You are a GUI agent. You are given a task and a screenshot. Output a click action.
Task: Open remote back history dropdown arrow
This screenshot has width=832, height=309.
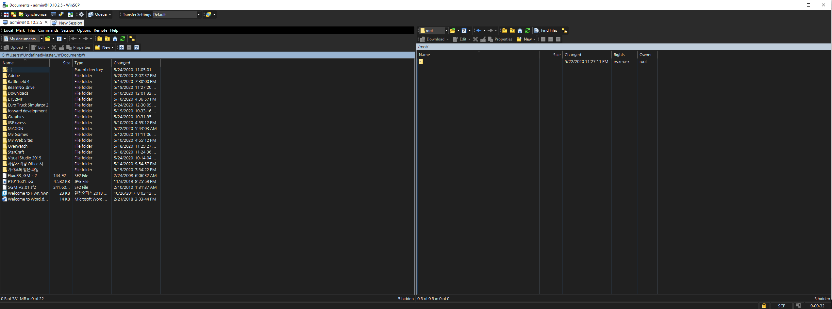[484, 31]
